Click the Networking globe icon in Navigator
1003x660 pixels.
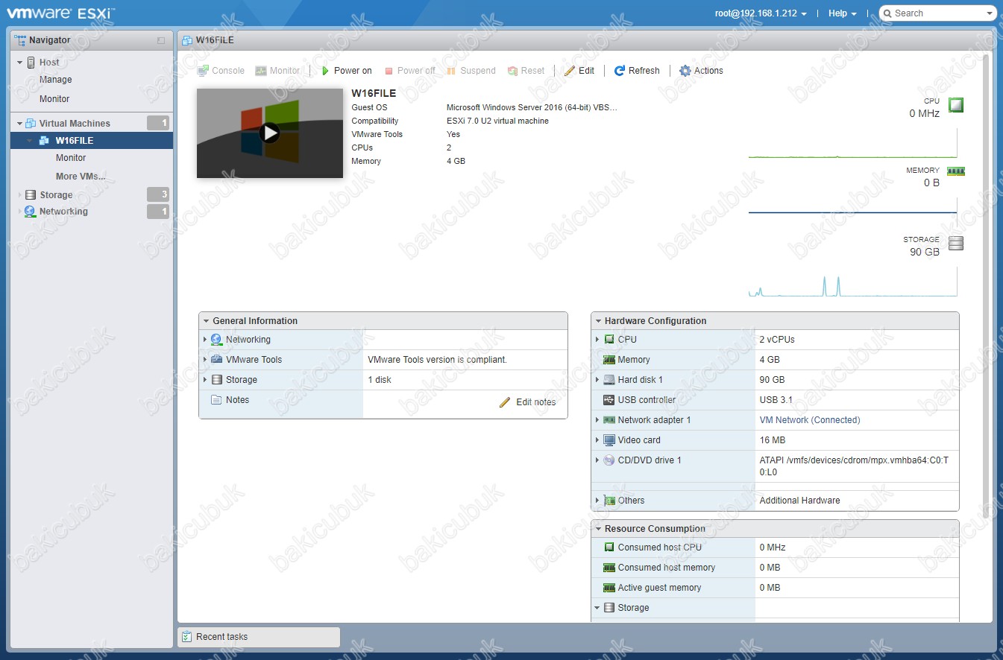pyautogui.click(x=30, y=212)
